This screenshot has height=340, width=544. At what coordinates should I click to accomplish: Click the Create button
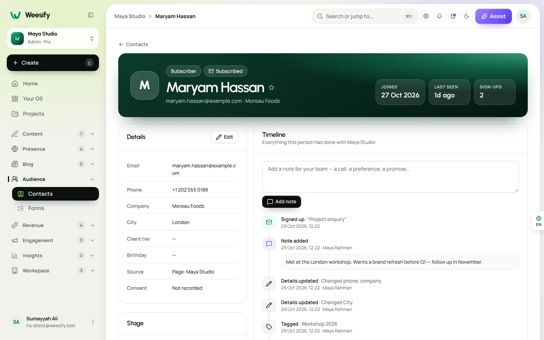point(53,63)
